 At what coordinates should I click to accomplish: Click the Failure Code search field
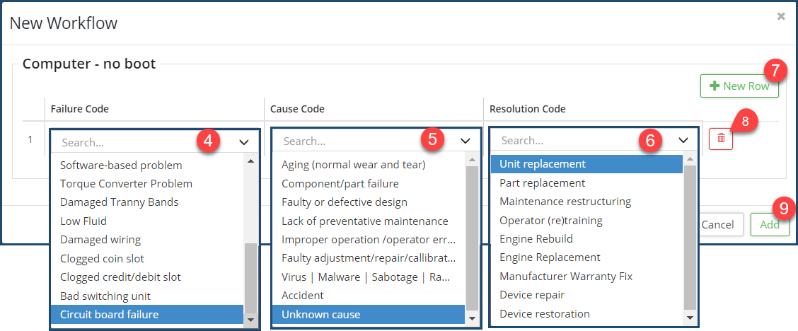(127, 142)
